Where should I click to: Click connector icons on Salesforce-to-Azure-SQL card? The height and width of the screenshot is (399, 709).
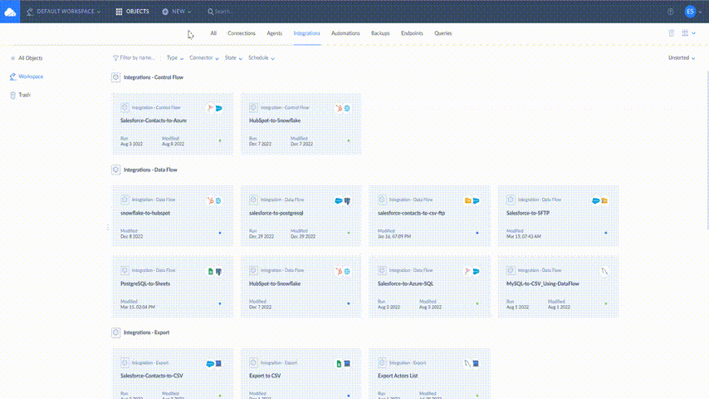tap(472, 271)
